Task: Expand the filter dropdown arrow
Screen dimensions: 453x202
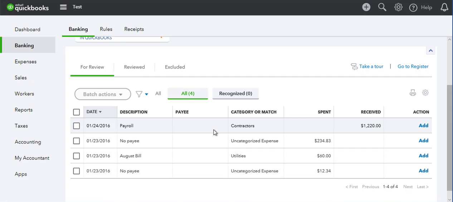Action: pos(146,94)
